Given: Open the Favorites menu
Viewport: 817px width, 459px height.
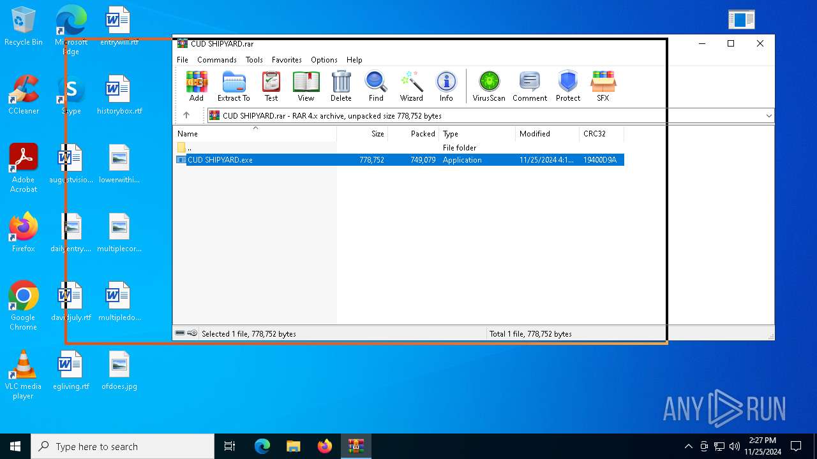Looking at the screenshot, I should coord(287,59).
